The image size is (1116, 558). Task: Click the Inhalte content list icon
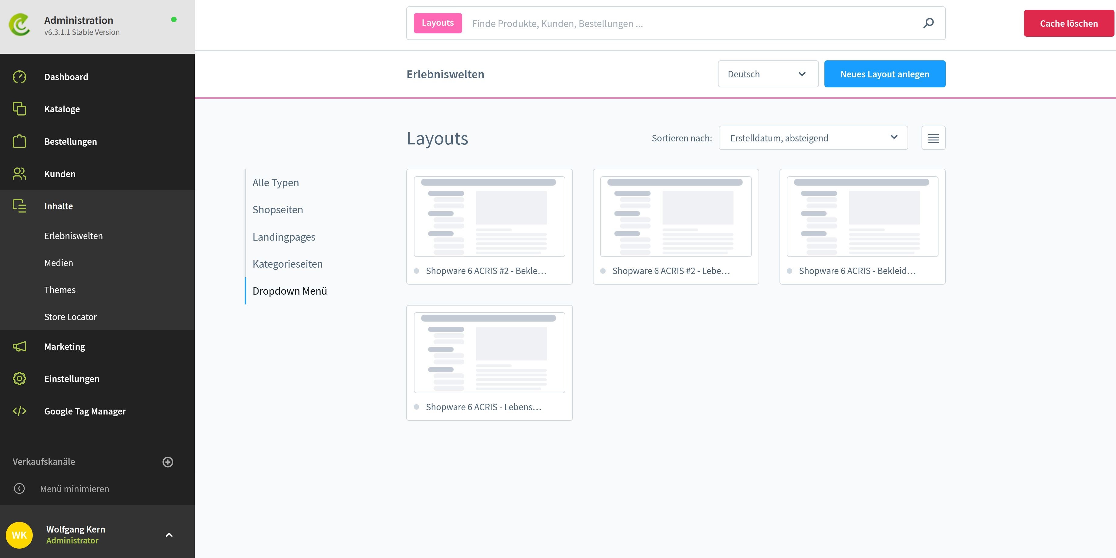(x=19, y=206)
